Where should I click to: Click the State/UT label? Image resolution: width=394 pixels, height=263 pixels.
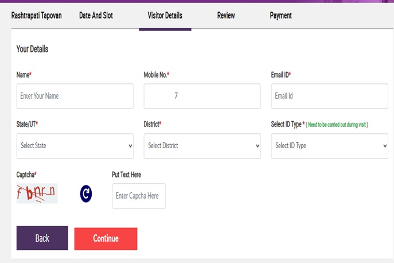point(27,124)
